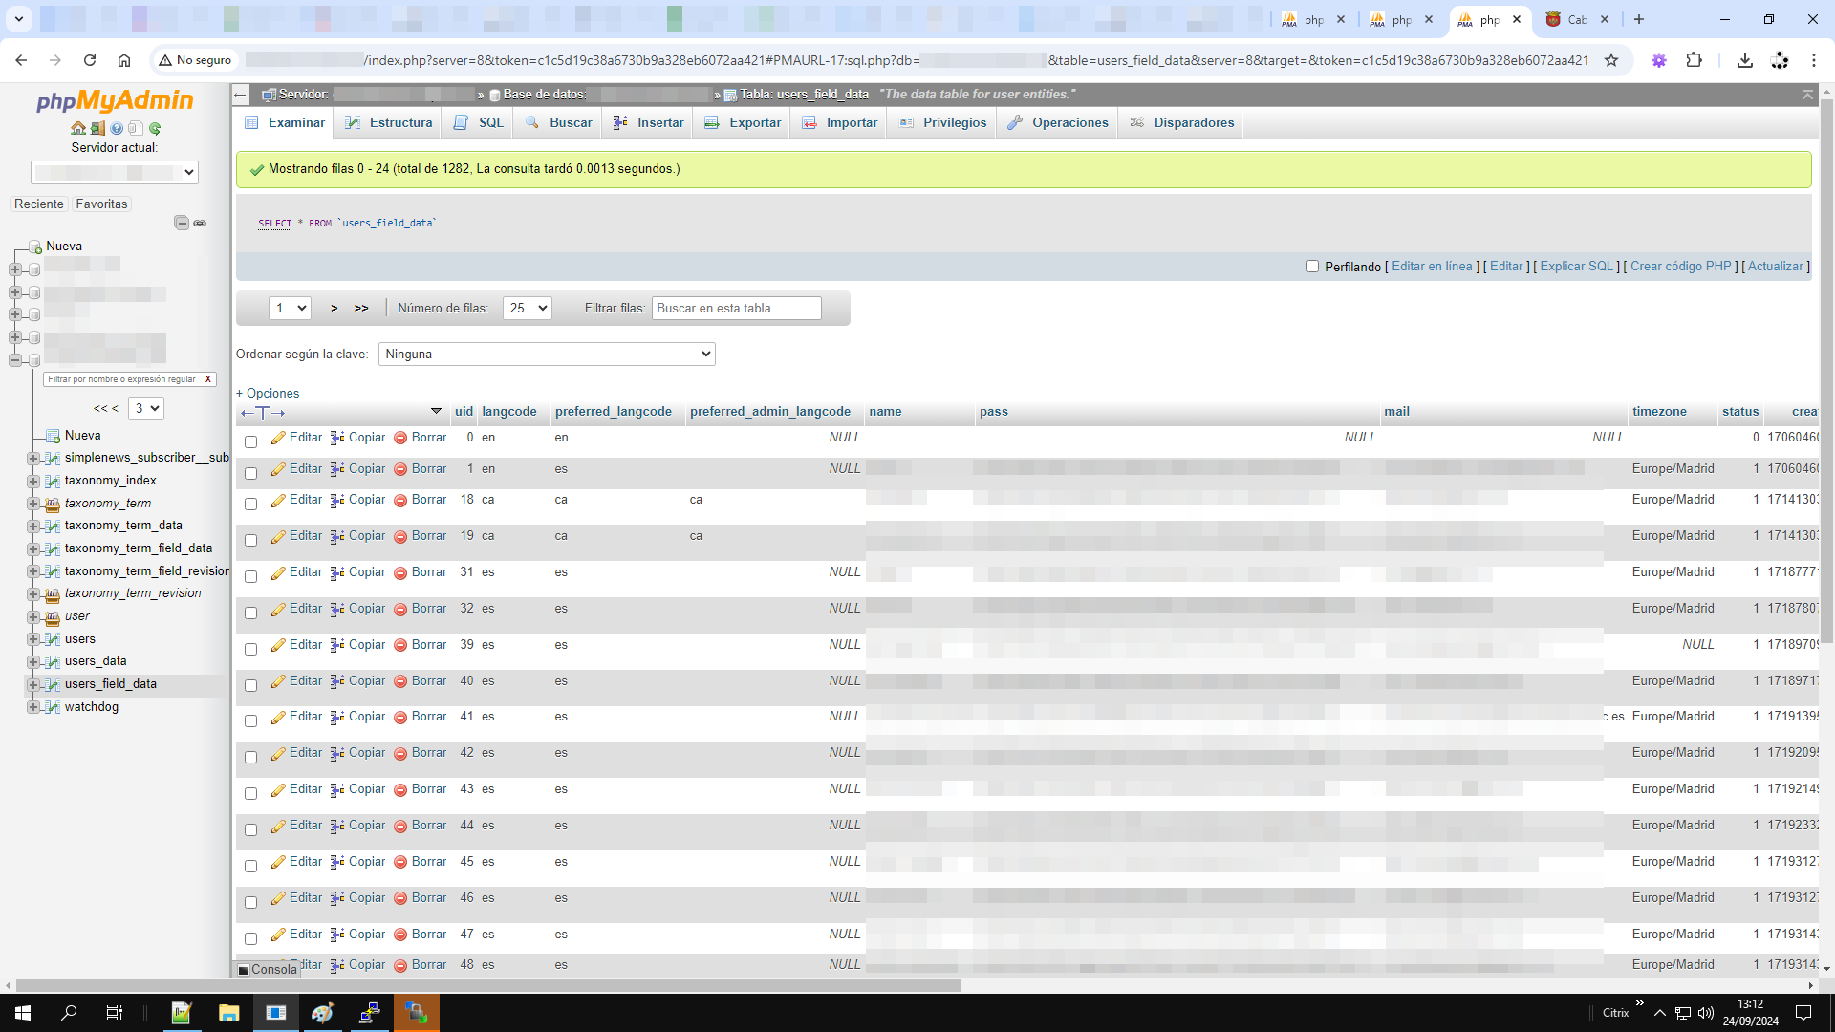Select row checkbox for uid 1
This screenshot has width=1835, height=1032.
tap(250, 473)
